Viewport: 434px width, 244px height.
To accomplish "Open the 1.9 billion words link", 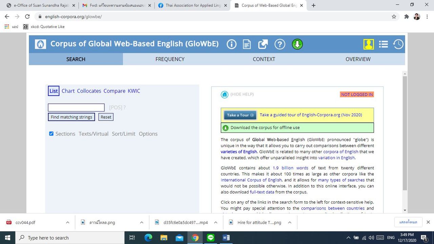I will pyautogui.click(x=290, y=168).
